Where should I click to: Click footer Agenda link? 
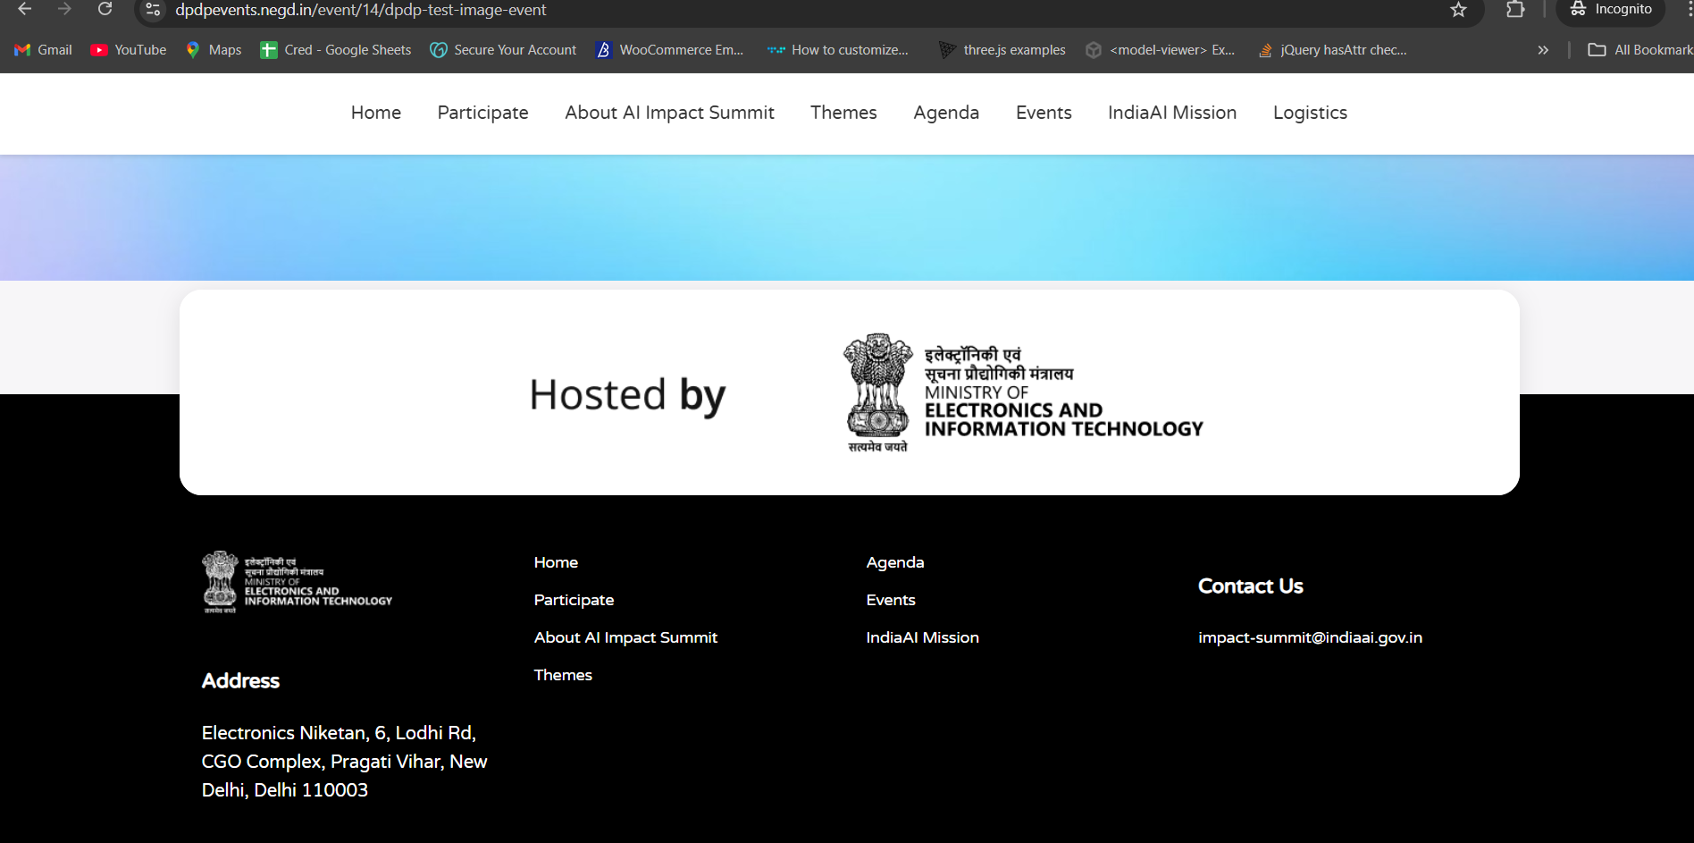coord(895,562)
